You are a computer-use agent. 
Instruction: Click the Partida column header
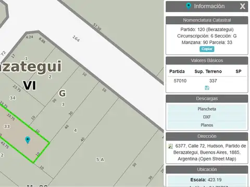click(177, 72)
